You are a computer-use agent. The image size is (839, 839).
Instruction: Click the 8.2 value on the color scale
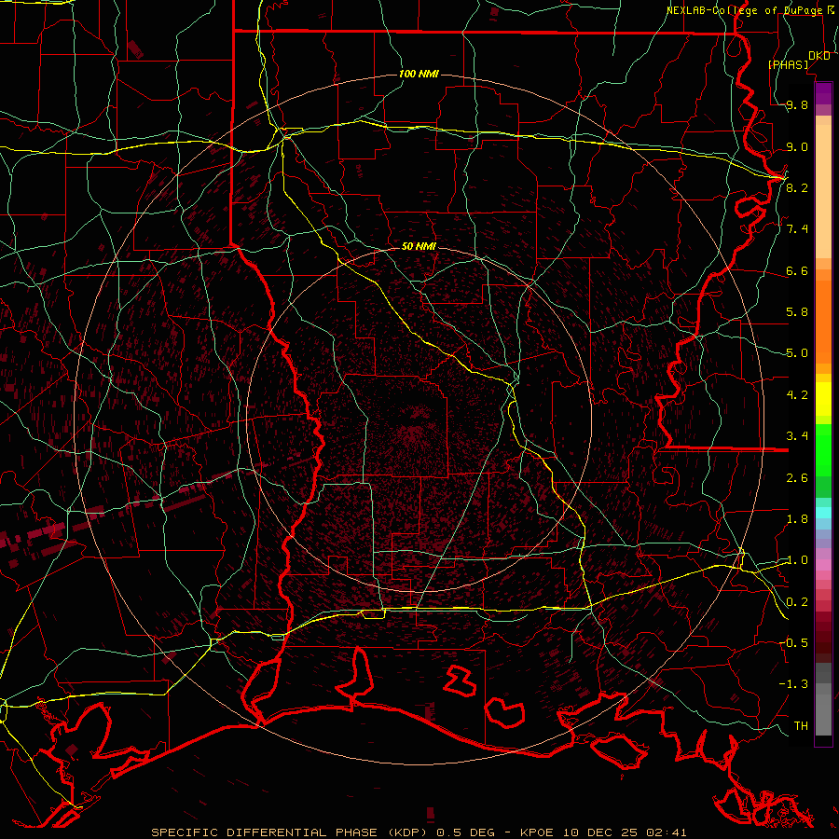(x=797, y=187)
